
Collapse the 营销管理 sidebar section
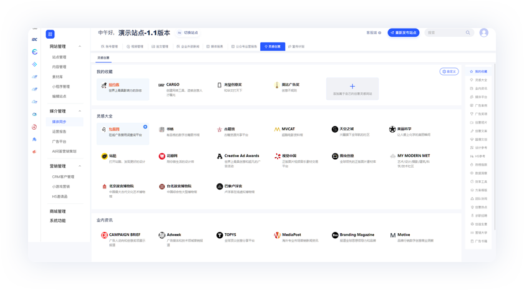(80, 167)
